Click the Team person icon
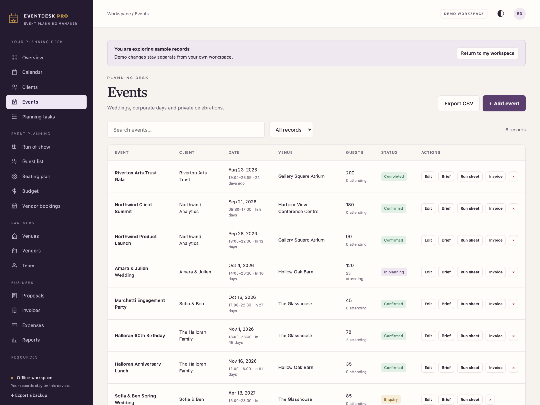This screenshot has width=540, height=405. click(x=14, y=266)
